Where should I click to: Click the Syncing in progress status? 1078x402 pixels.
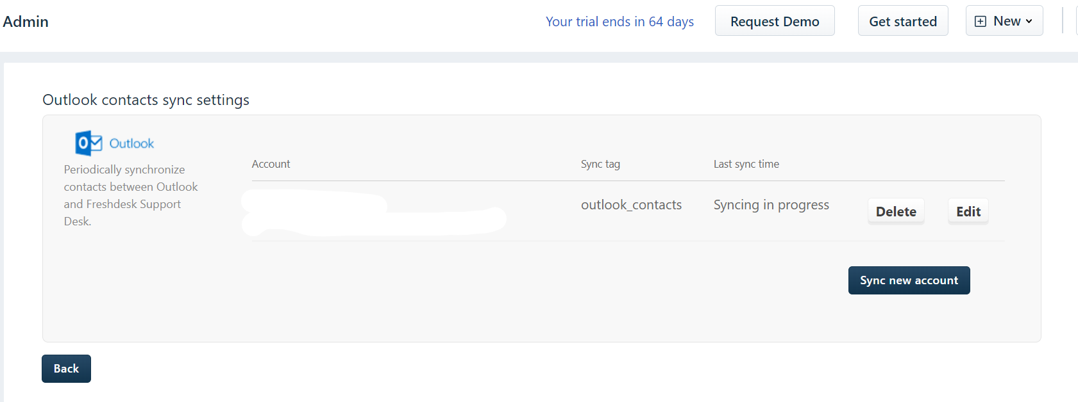pyautogui.click(x=771, y=205)
